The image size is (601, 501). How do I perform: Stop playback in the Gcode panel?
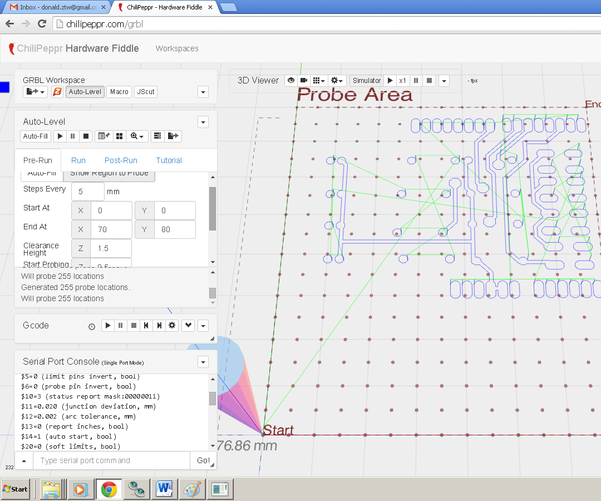pyautogui.click(x=134, y=326)
